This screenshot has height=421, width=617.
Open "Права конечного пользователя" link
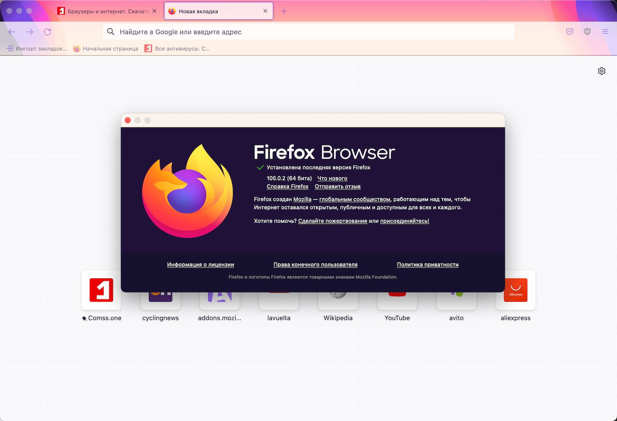(315, 265)
